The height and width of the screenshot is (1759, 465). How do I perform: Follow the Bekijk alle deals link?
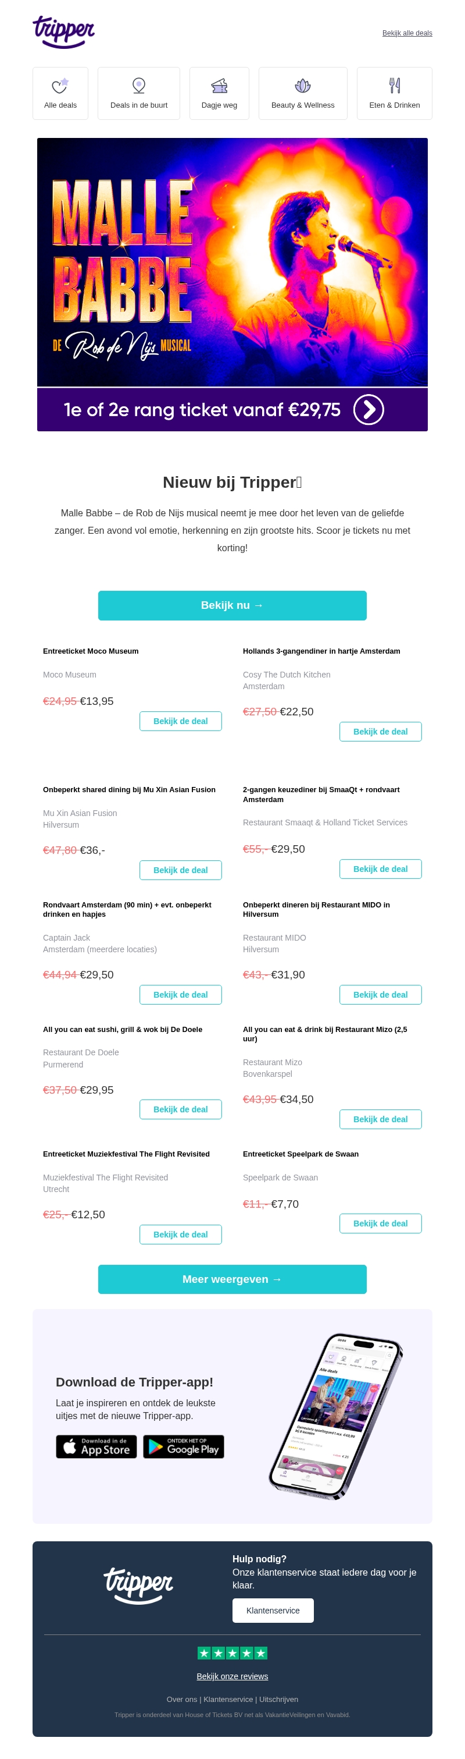pos(407,33)
